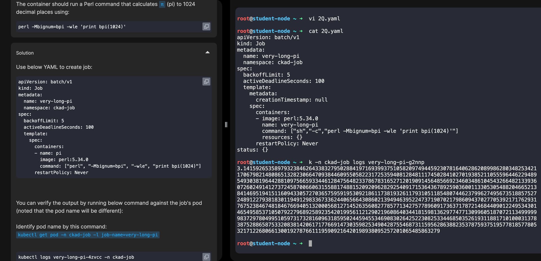Click the command array line in the solution YAML
This screenshot has height=261, width=541.
(x=120, y=166)
